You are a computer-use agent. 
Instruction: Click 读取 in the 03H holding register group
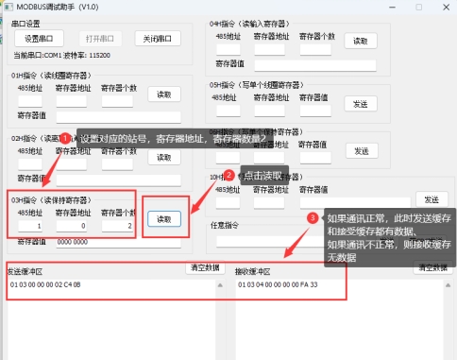coord(164,219)
